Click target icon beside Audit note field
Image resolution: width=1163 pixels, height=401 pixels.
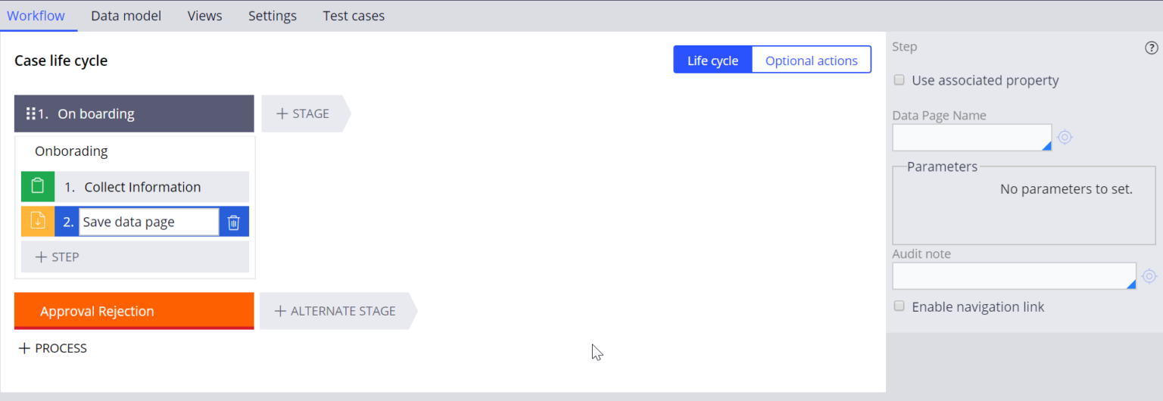click(x=1149, y=276)
